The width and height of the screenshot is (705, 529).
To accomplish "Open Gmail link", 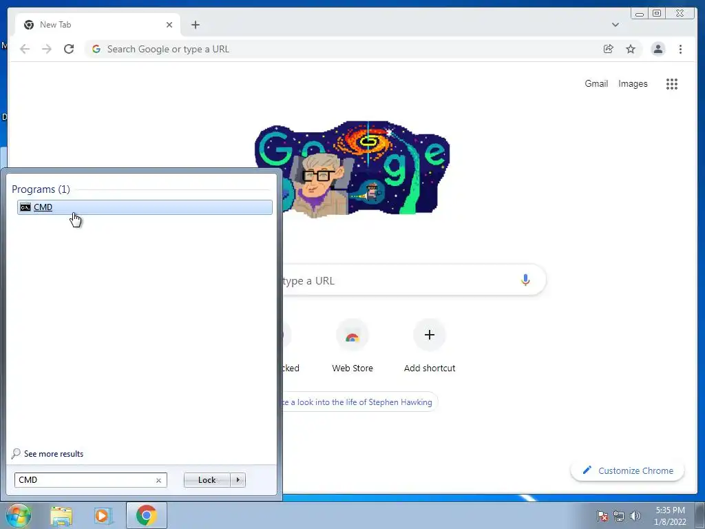I will pyautogui.click(x=596, y=83).
